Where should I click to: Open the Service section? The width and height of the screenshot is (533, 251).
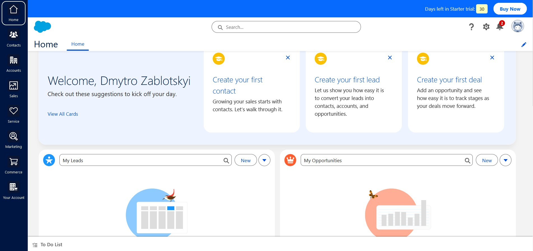[13, 115]
